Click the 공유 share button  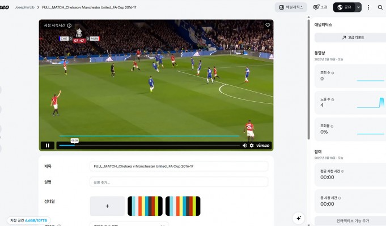[x=345, y=7]
